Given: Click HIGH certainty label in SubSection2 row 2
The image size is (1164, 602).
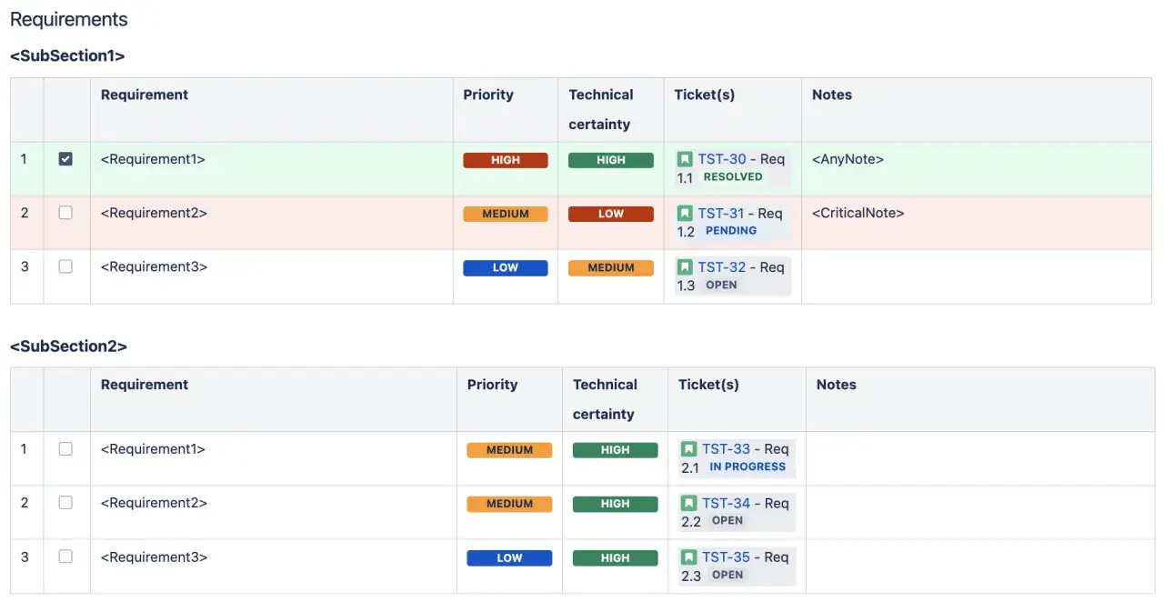Looking at the screenshot, I should tap(615, 504).
